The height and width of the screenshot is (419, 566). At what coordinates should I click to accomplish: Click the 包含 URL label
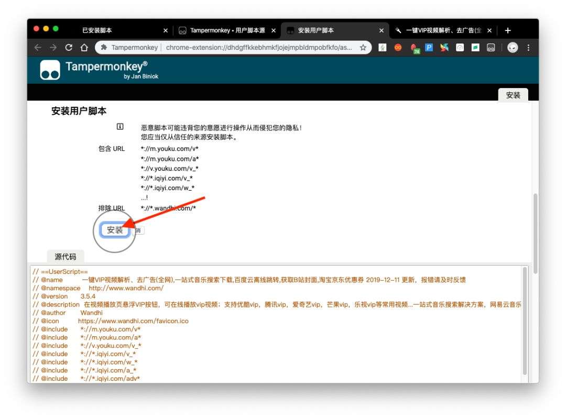click(111, 149)
